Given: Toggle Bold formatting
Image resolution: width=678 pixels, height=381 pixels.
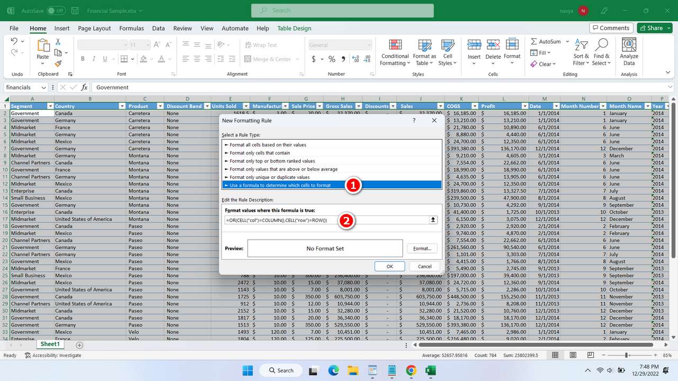Looking at the screenshot, I should click(x=83, y=59).
